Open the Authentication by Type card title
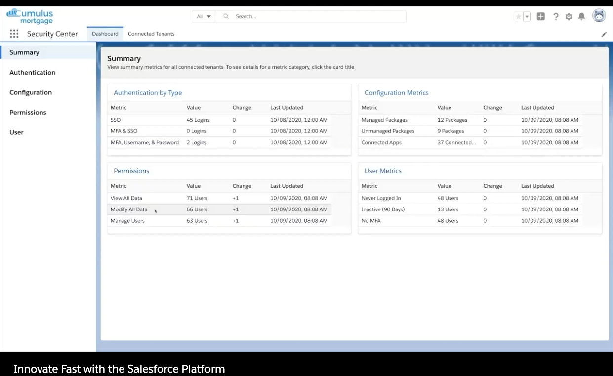The image size is (613, 376). [148, 93]
